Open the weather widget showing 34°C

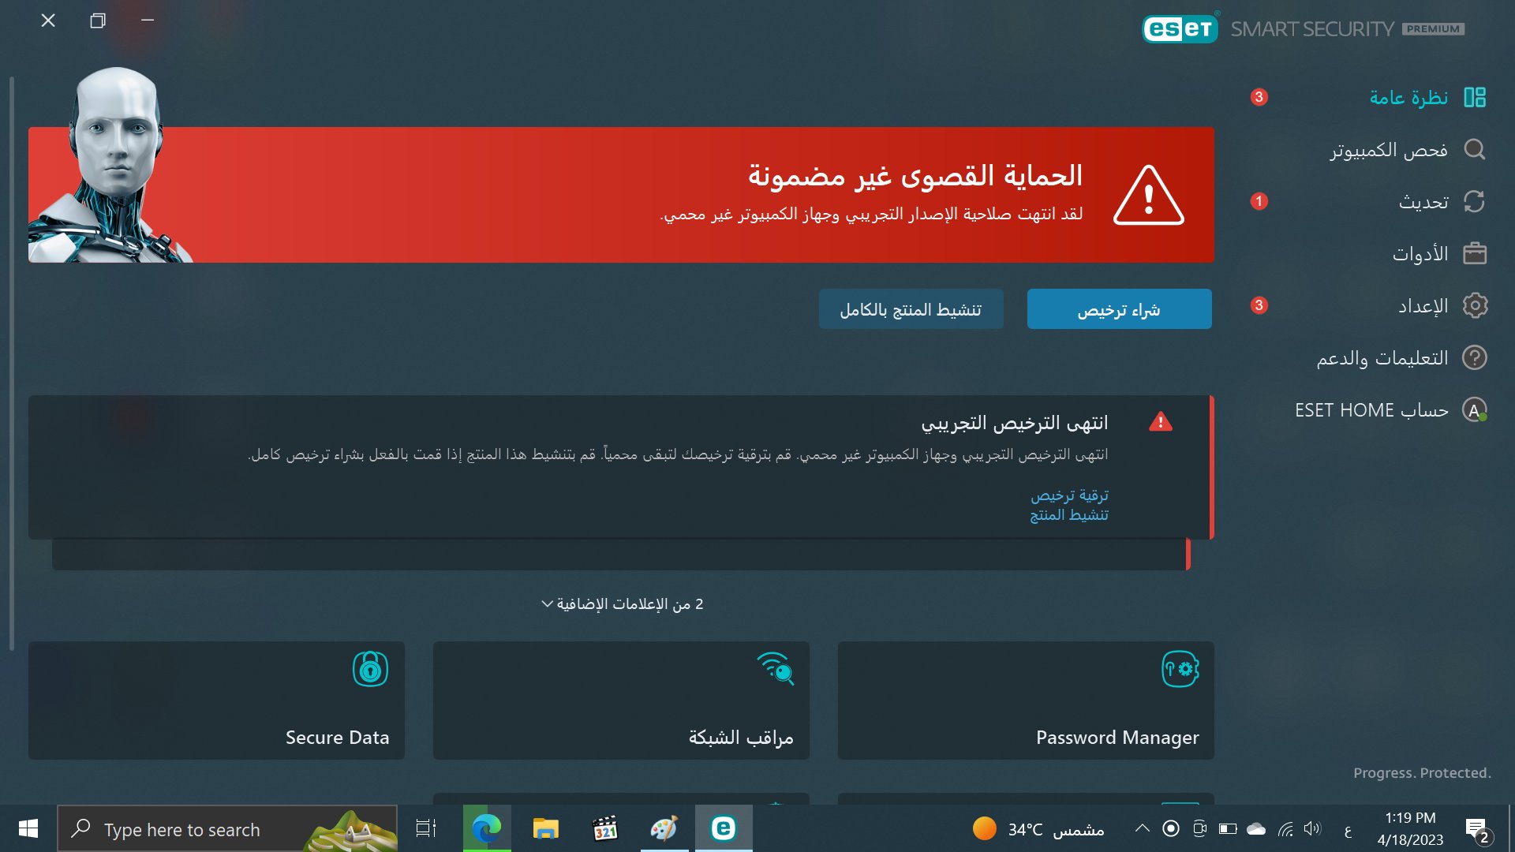1038,829
